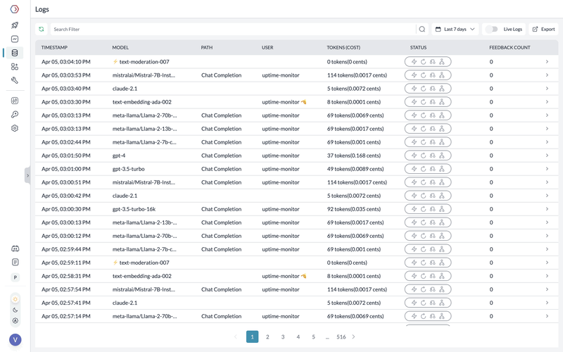Select the Logs database sidebar icon

(15, 53)
